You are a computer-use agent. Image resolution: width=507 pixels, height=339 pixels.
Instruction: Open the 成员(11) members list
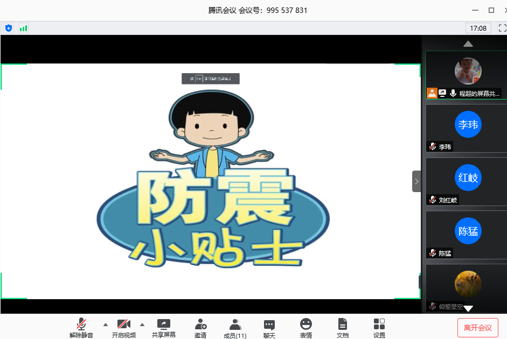coord(235,328)
